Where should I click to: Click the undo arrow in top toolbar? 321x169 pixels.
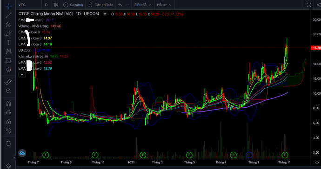(x=120, y=5)
